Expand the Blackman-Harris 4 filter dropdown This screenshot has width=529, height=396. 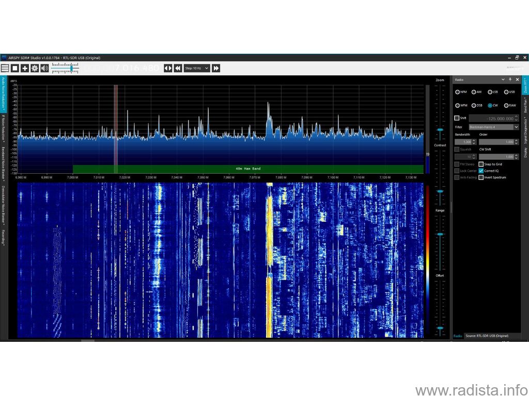pyautogui.click(x=516, y=127)
